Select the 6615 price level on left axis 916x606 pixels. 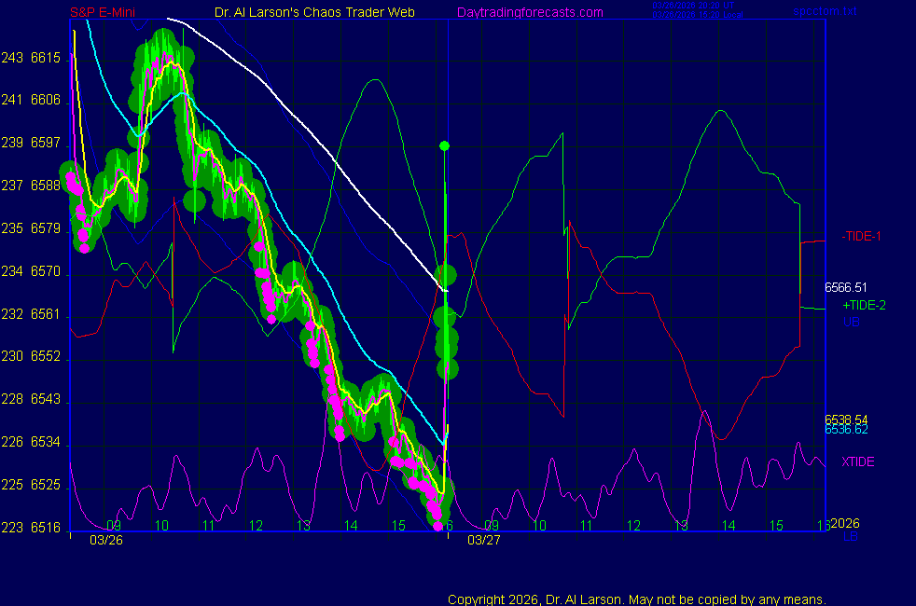tap(46, 58)
